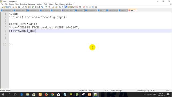Open Find with the binoculars icon

coord(39,7)
